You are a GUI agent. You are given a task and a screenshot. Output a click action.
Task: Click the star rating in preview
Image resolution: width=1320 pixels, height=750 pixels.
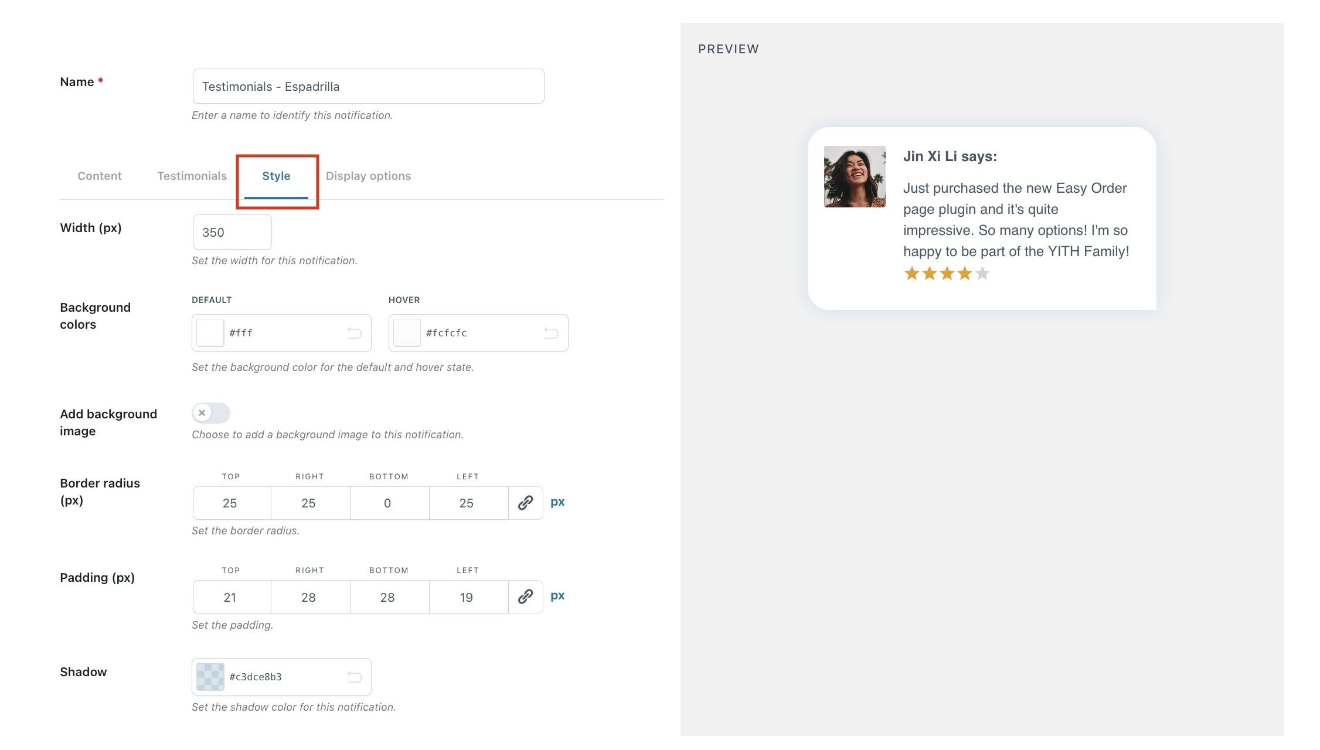click(x=947, y=274)
